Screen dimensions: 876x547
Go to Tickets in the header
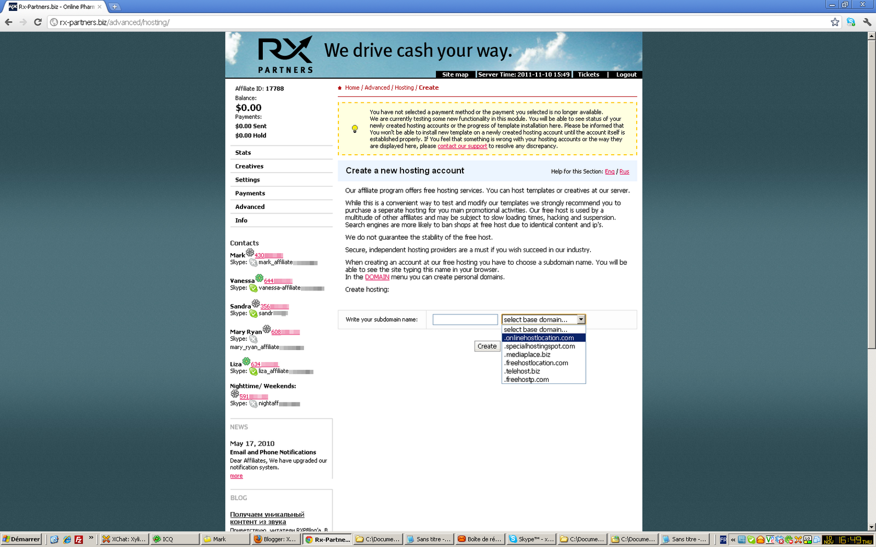click(589, 75)
